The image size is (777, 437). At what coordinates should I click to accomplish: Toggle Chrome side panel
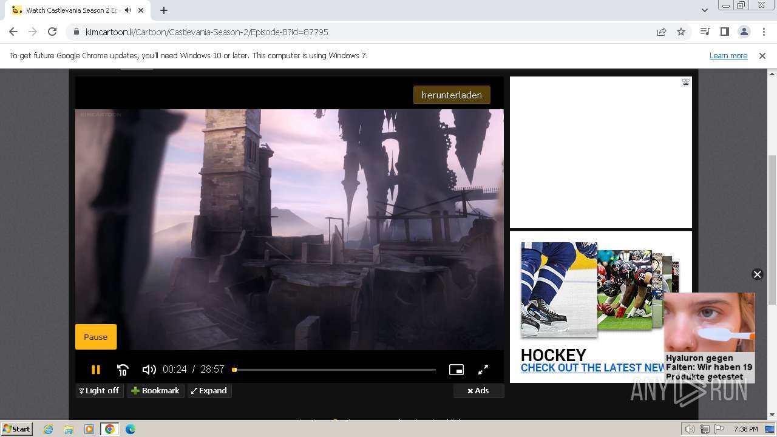tap(724, 32)
